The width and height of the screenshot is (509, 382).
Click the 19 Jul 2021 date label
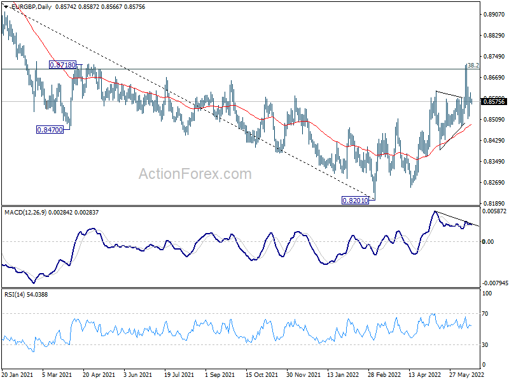coord(179,375)
